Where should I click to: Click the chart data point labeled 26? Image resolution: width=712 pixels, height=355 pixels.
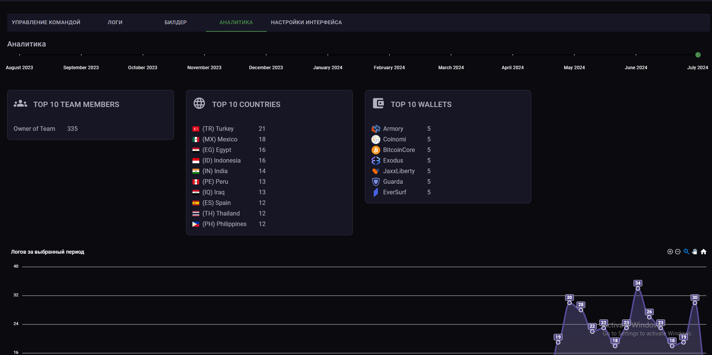click(649, 317)
